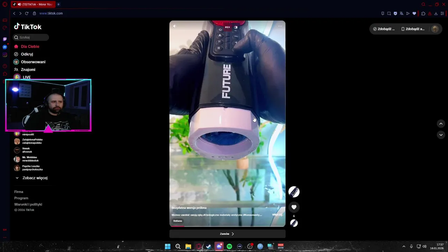Image resolution: width=448 pixels, height=252 pixels.
Task: Go back to previous page
Action: click(14, 13)
